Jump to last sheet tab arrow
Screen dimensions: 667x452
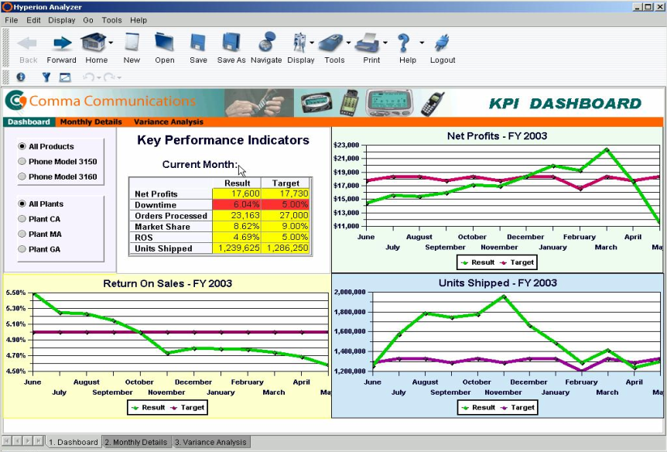click(38, 441)
